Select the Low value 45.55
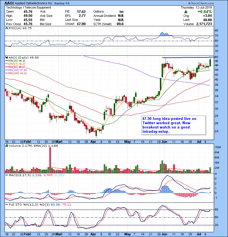Viewport: 228px width, 237px height. pyautogui.click(x=28, y=20)
